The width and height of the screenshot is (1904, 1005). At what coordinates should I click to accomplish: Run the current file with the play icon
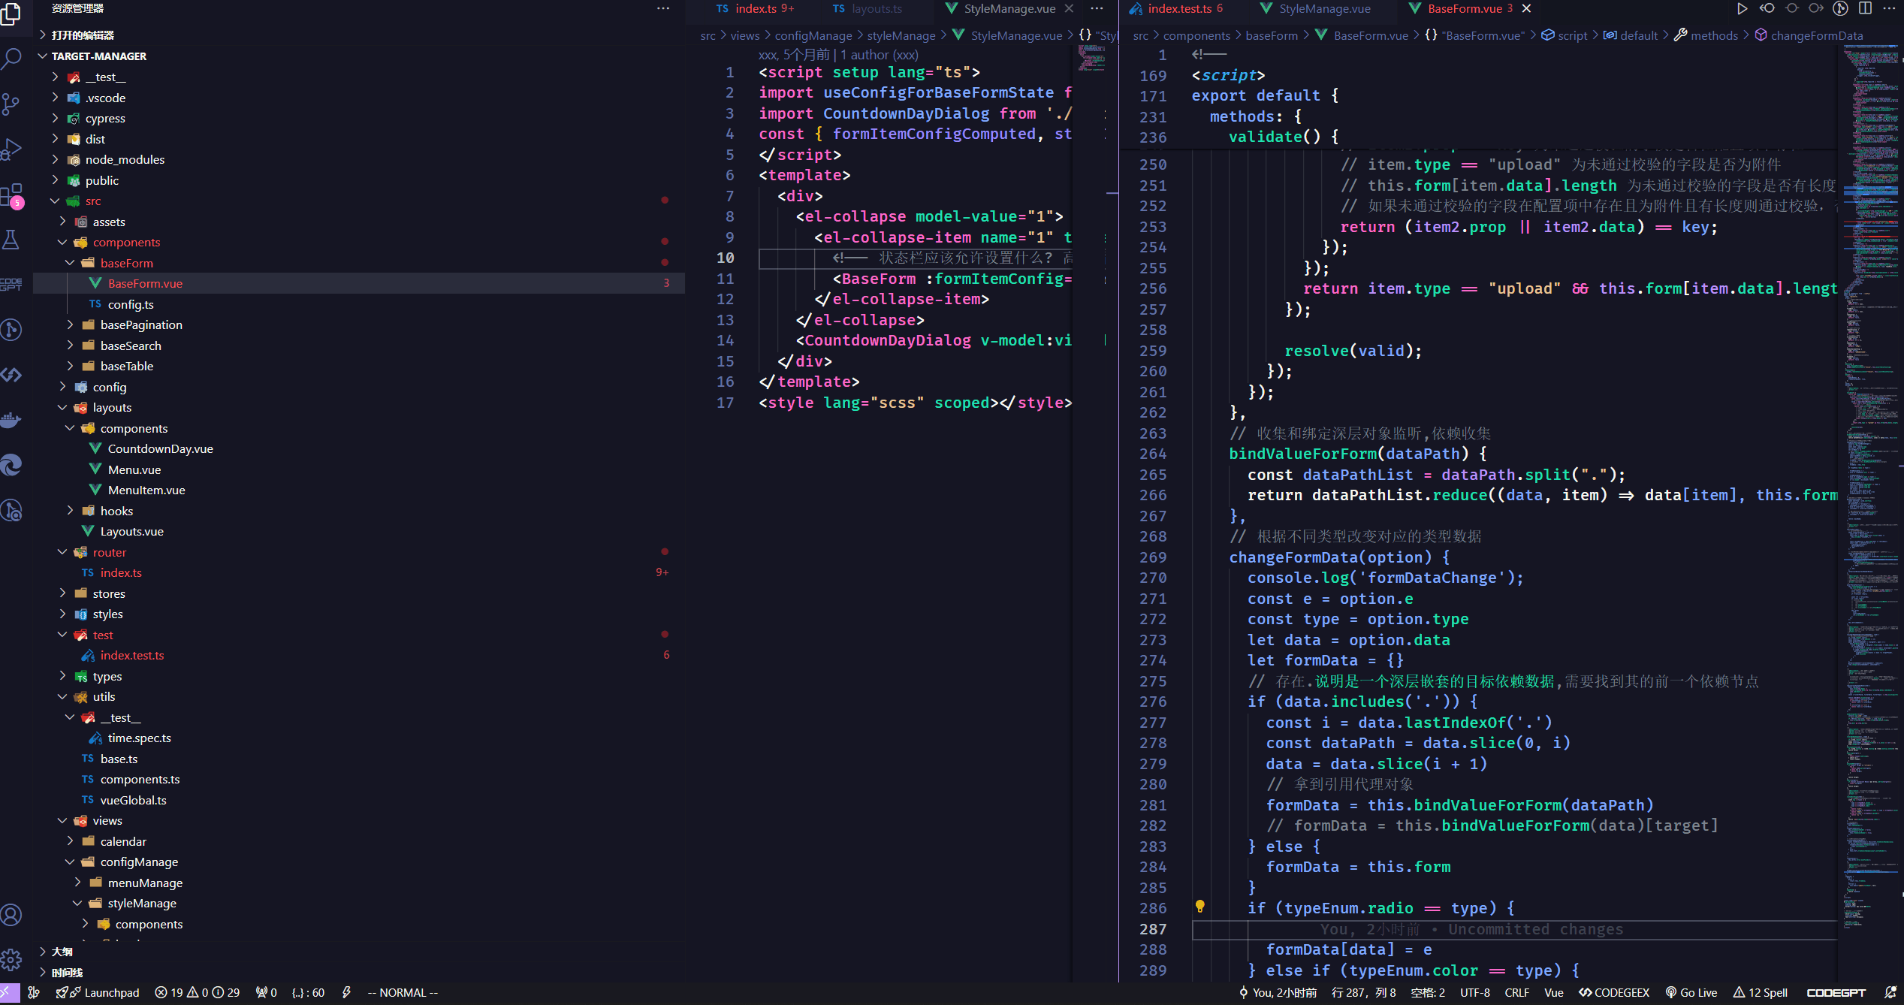[x=1743, y=8]
